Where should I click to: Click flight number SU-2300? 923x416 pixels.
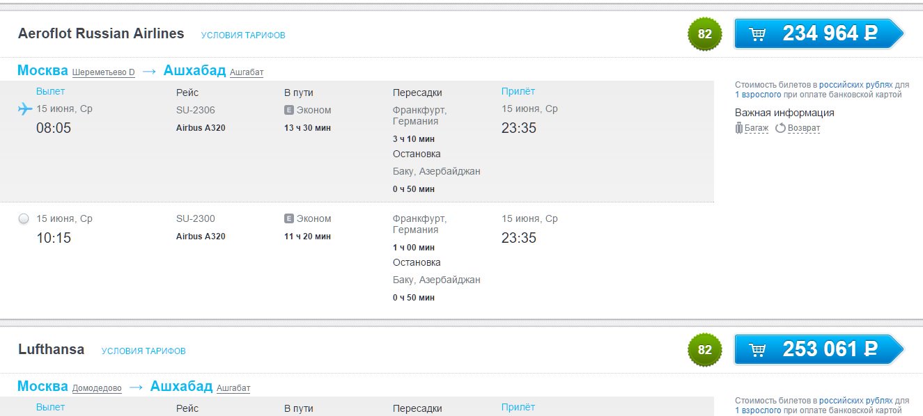(196, 218)
